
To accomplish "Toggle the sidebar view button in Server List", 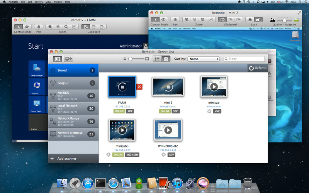I will (x=57, y=59).
